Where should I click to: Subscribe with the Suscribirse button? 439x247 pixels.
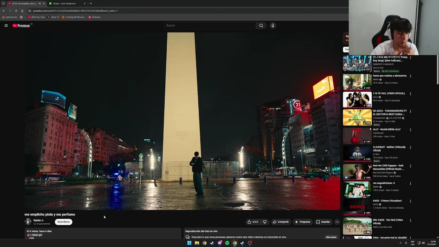(63, 222)
